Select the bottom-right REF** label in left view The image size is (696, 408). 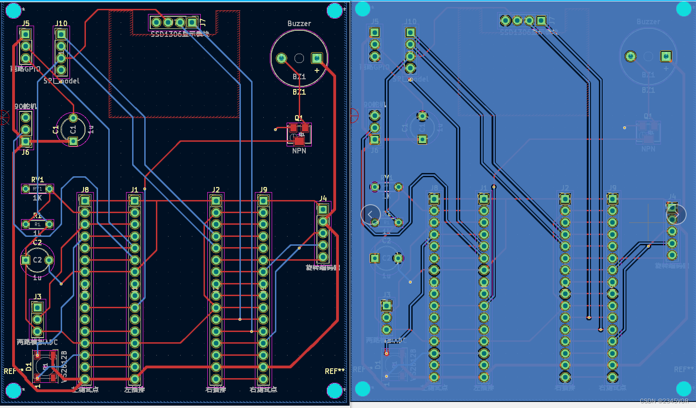(x=335, y=371)
